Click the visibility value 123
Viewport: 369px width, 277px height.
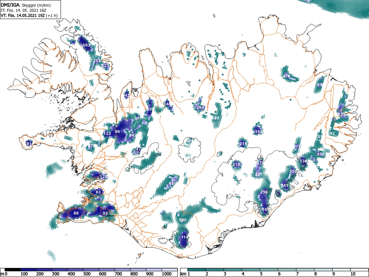coord(107,134)
